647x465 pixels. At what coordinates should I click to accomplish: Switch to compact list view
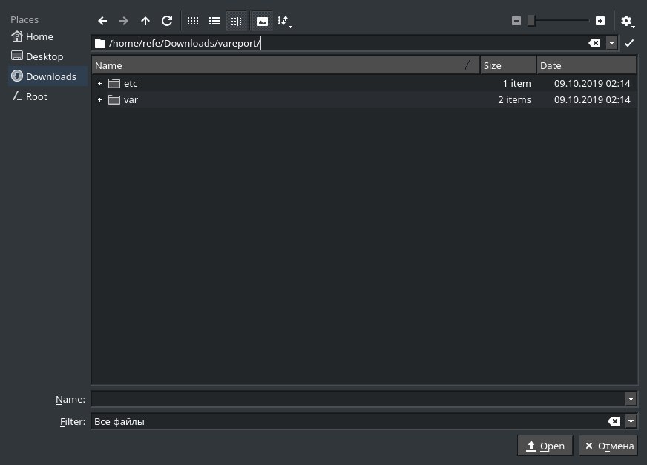tap(214, 21)
